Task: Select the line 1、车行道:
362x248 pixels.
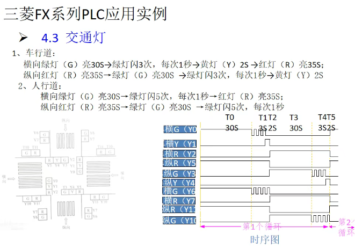Action: point(34,53)
